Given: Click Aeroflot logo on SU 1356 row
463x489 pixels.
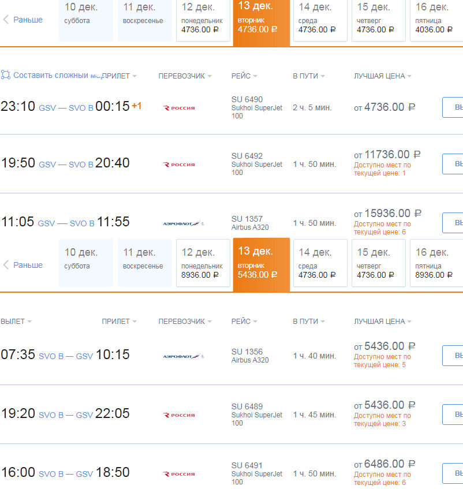Looking at the screenshot, I should click(x=184, y=356).
